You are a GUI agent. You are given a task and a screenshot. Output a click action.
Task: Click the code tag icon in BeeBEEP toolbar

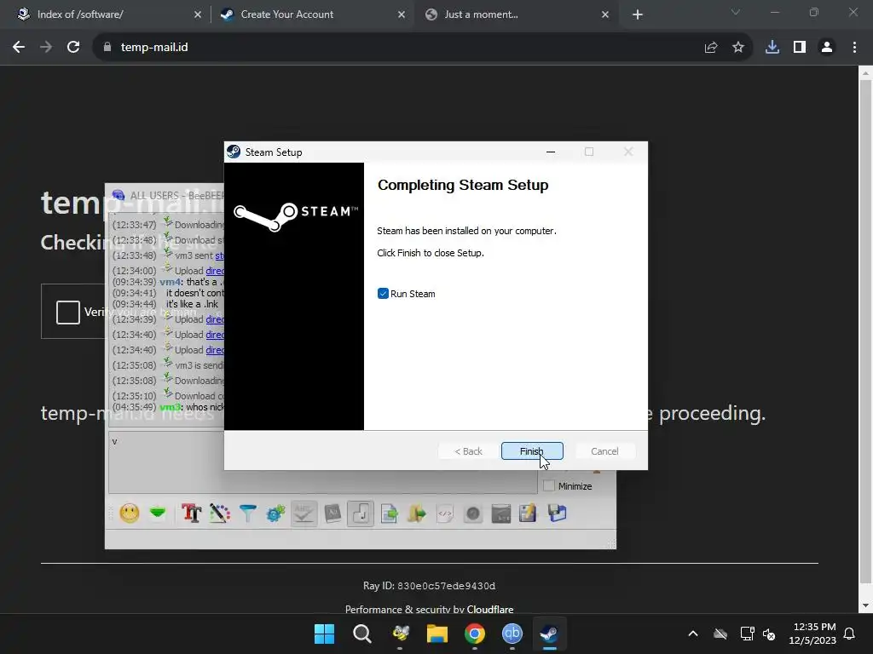[x=445, y=513]
